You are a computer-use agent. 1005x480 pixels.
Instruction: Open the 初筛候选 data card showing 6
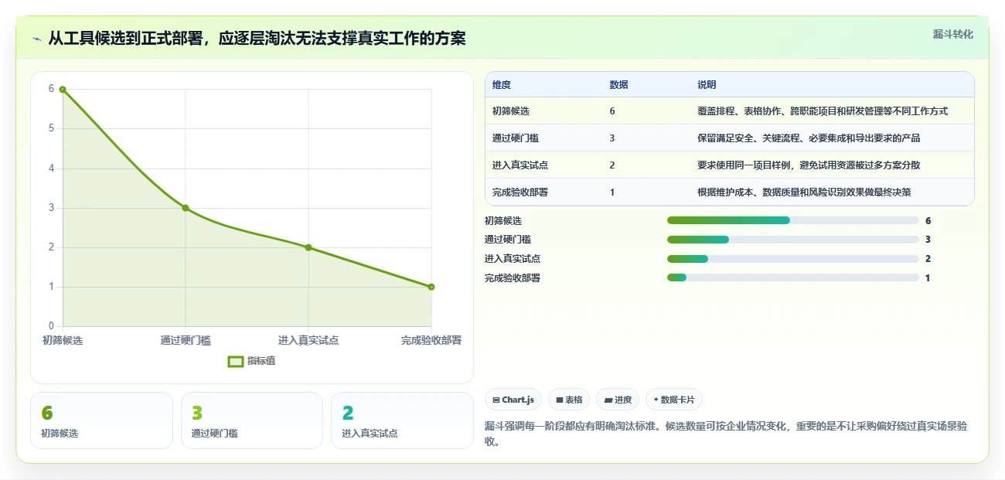(x=101, y=420)
